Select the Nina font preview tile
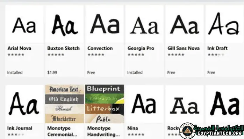Image resolution: width=244 pixels, height=139 pixels. point(144,104)
